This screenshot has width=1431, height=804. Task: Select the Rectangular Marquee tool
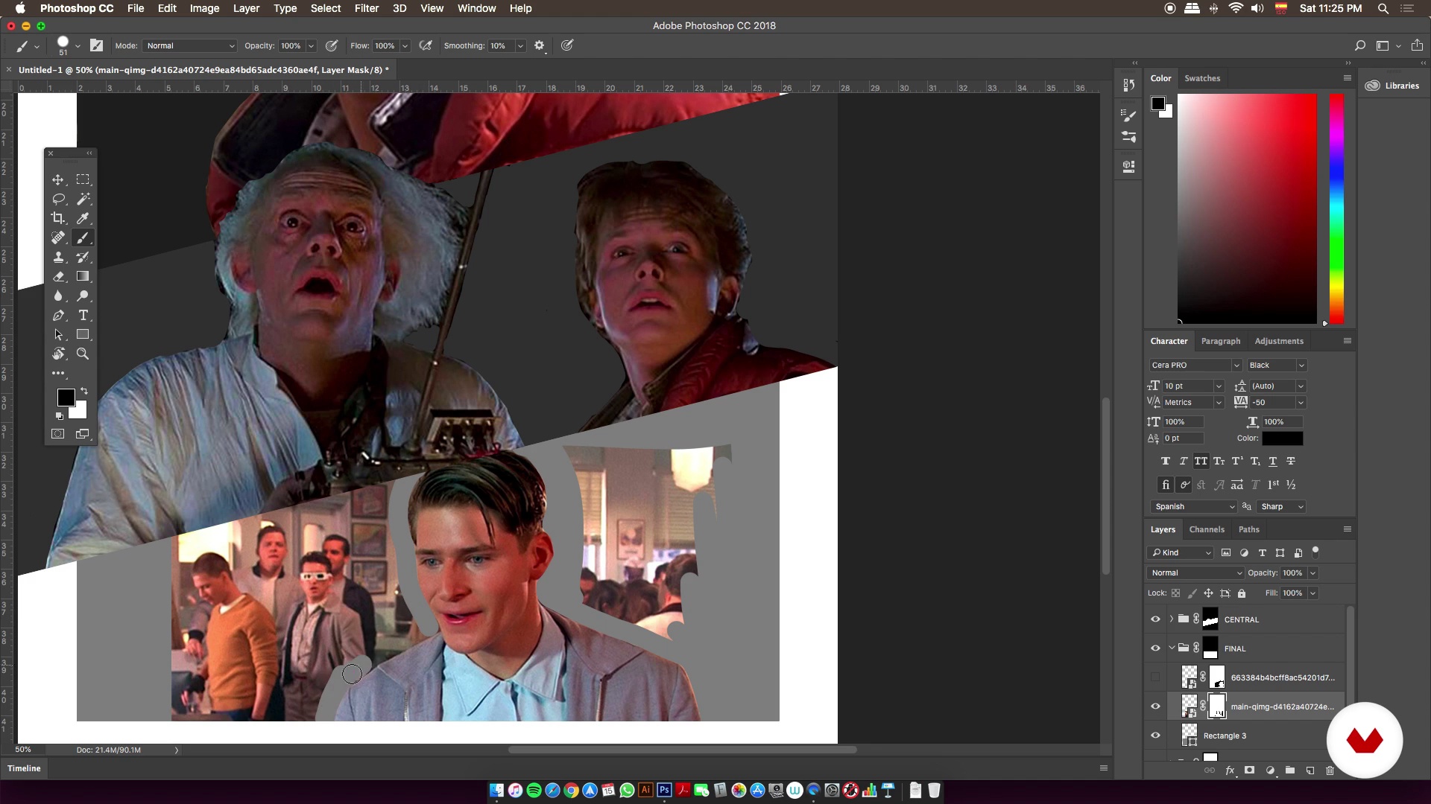pos(83,179)
